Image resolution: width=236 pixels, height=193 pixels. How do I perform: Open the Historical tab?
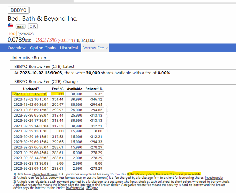[69, 48]
